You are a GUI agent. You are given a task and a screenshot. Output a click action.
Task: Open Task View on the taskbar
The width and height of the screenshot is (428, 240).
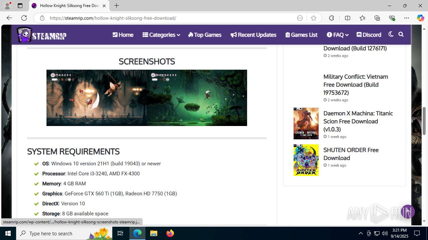click(x=120, y=233)
